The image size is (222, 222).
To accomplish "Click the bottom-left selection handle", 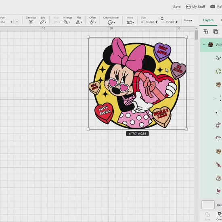I will click(x=88, y=129).
